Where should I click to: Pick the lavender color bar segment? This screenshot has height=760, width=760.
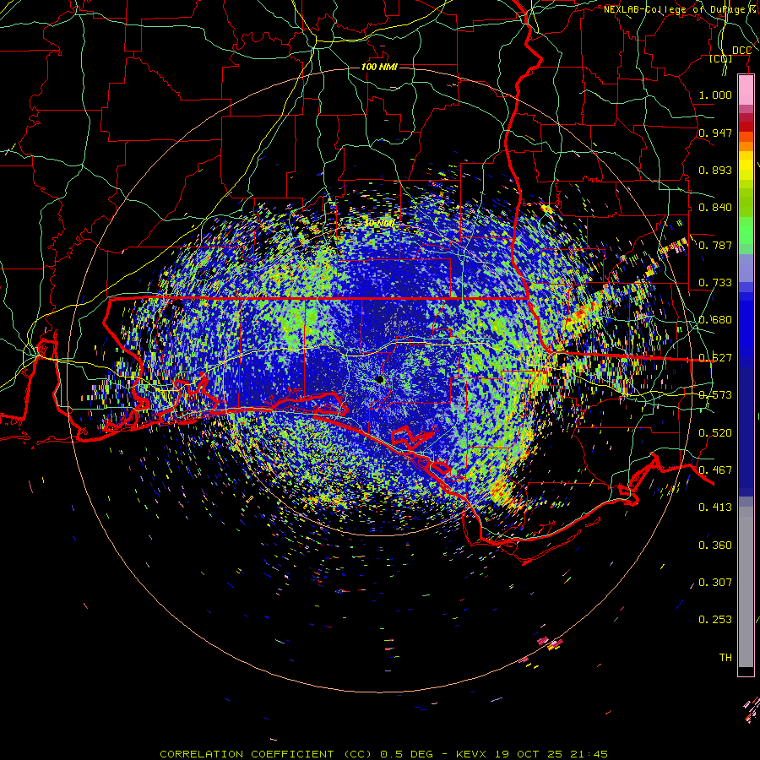click(746, 268)
